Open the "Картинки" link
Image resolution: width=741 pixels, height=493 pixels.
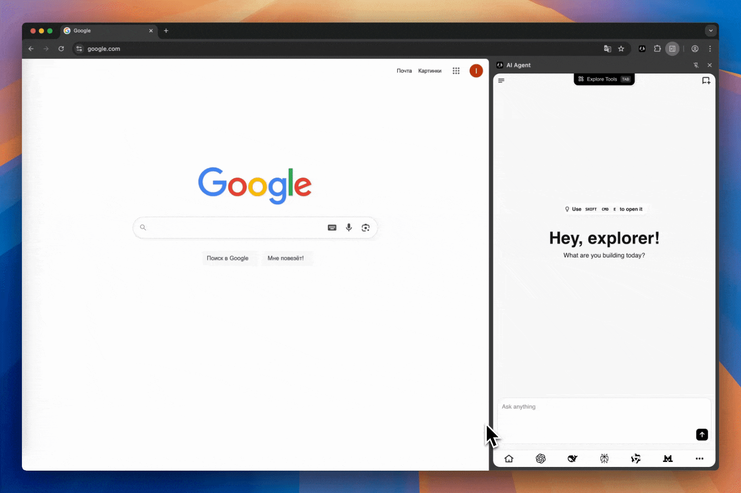tap(429, 71)
